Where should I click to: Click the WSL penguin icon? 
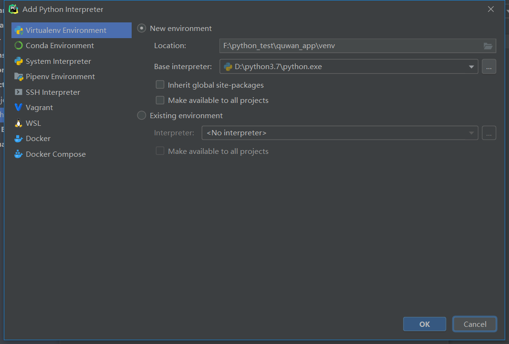[x=19, y=123]
